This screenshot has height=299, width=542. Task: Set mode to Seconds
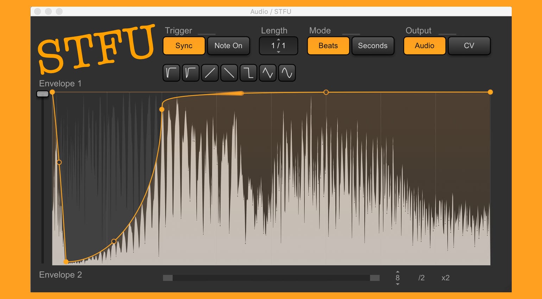coord(373,46)
